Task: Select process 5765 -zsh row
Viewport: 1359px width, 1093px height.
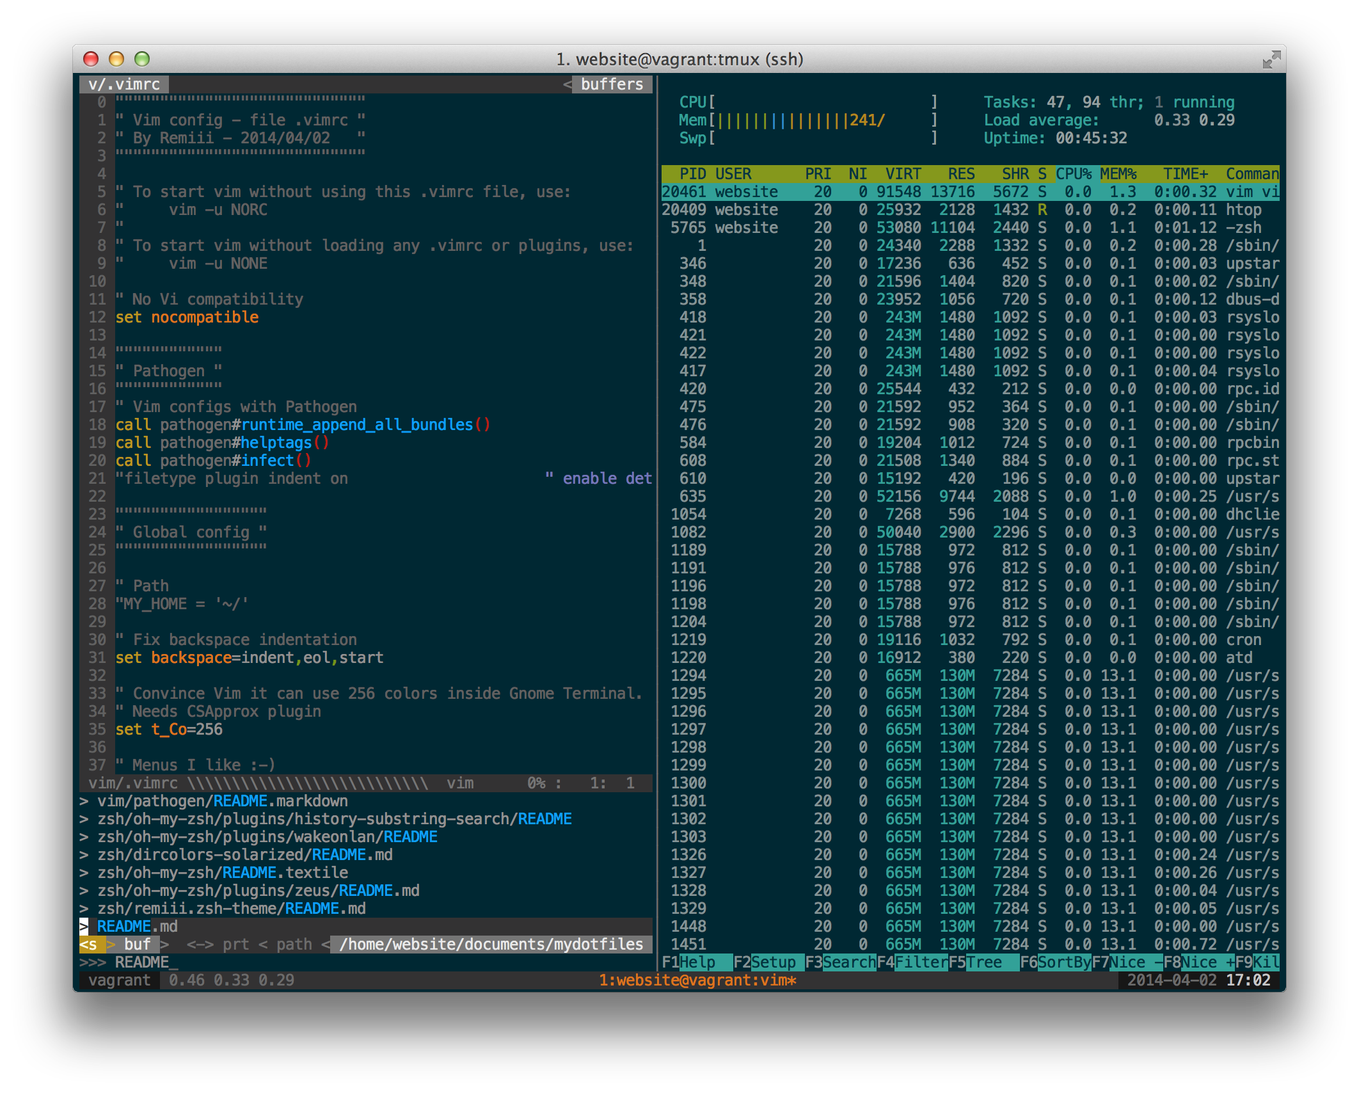Action: [x=971, y=228]
